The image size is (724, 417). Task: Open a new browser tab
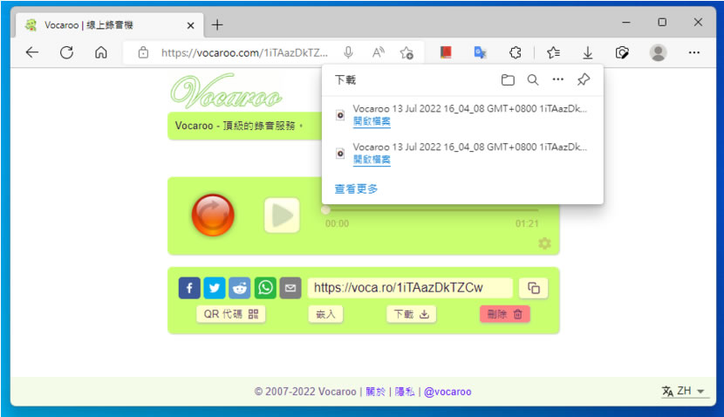point(217,25)
